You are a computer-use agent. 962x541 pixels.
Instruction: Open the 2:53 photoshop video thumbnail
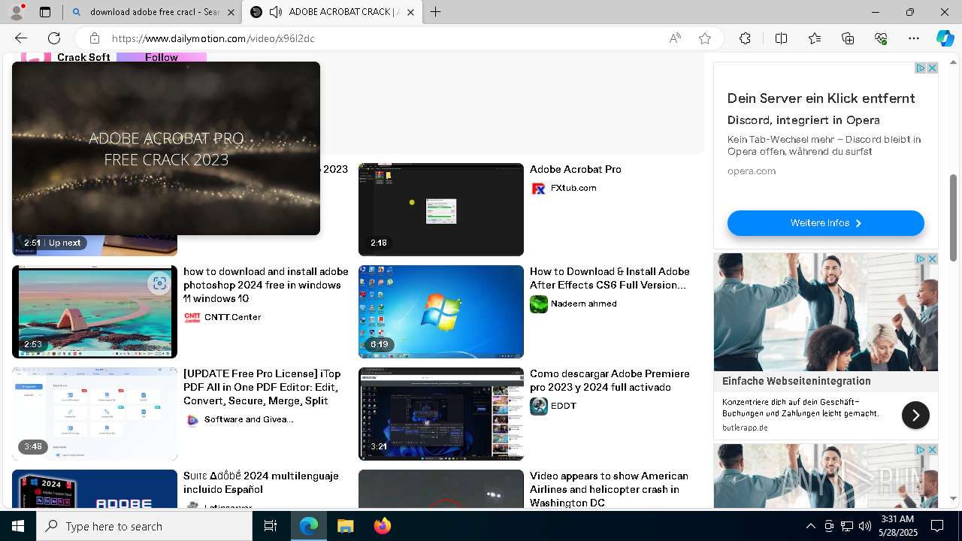[95, 312]
